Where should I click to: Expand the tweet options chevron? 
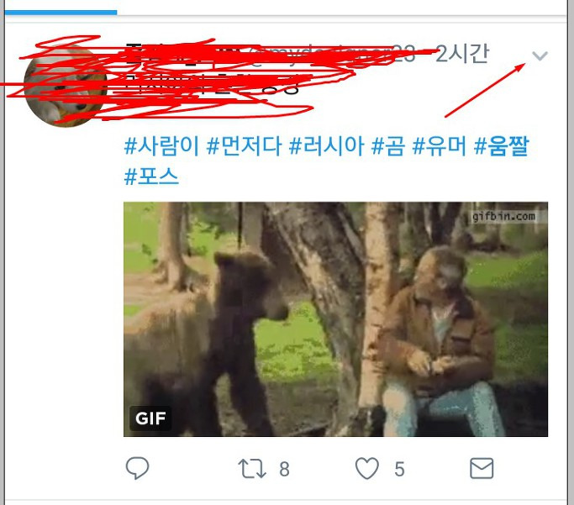[540, 55]
